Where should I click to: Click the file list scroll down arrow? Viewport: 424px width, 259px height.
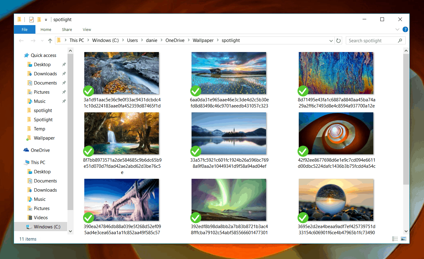[406, 231]
